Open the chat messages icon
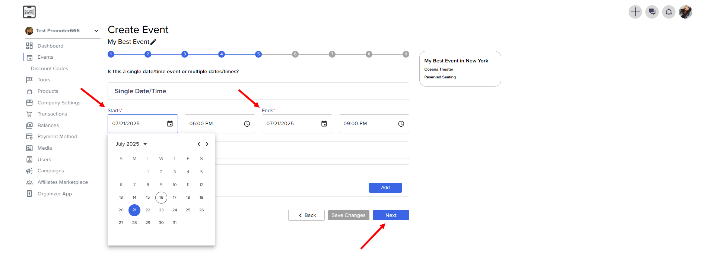Image resolution: width=715 pixels, height=260 pixels. (652, 12)
